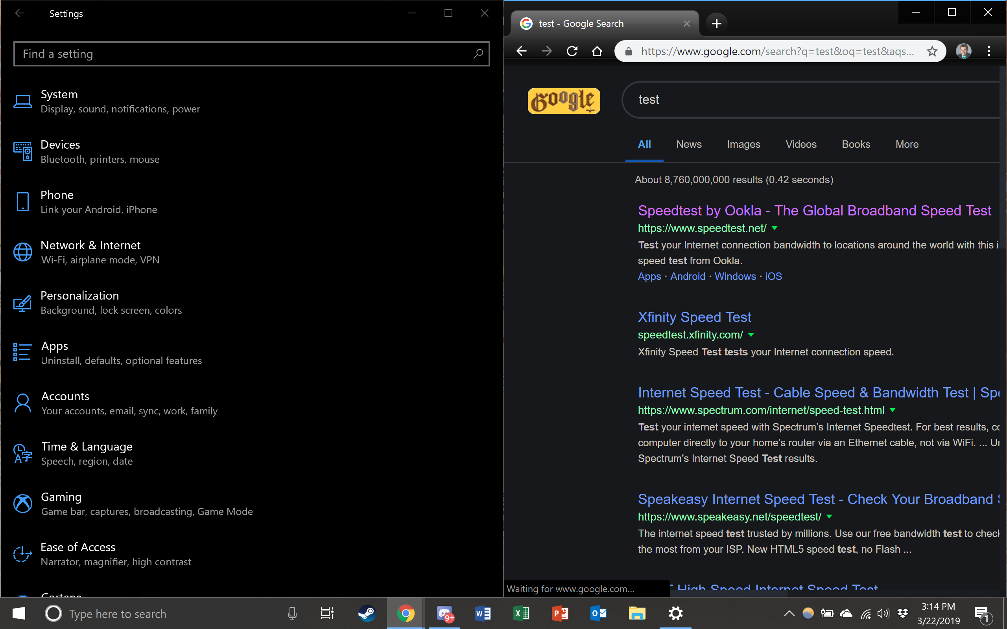Expand speakeasy.net result options arrow
This screenshot has width=1007, height=629.
[829, 517]
